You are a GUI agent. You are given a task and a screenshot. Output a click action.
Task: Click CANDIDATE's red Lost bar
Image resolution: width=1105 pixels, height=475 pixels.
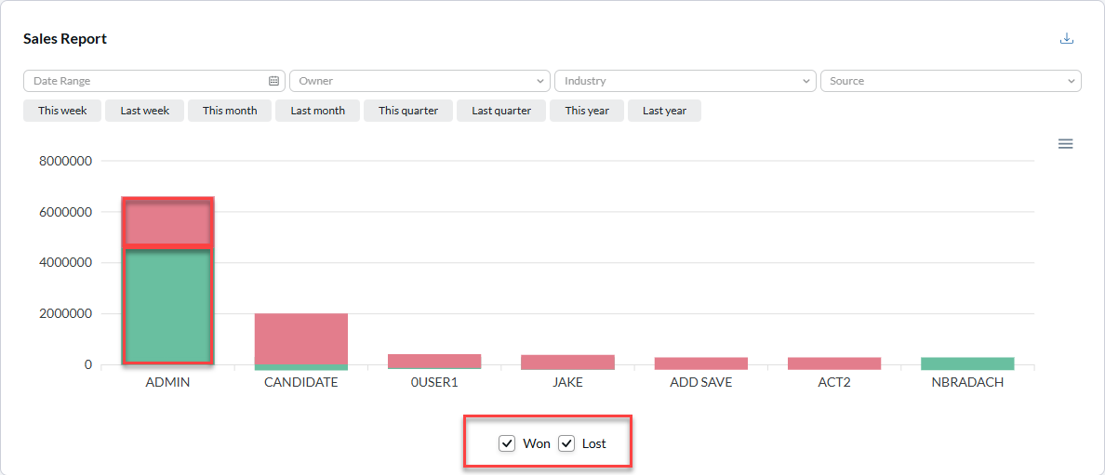pyautogui.click(x=301, y=338)
